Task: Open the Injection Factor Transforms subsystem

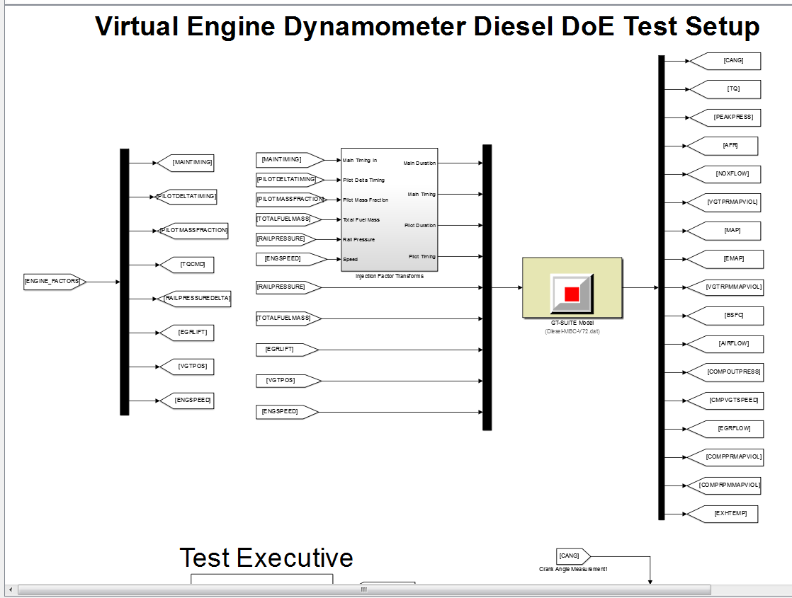Action: point(389,209)
